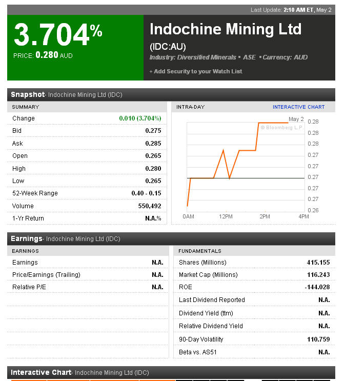This screenshot has height=381, width=345.
Task: Click the 12PM label on chart axis
Action: 226,217
